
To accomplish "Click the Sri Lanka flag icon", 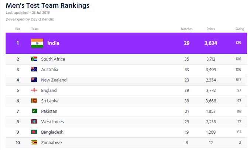I will point(34,101).
